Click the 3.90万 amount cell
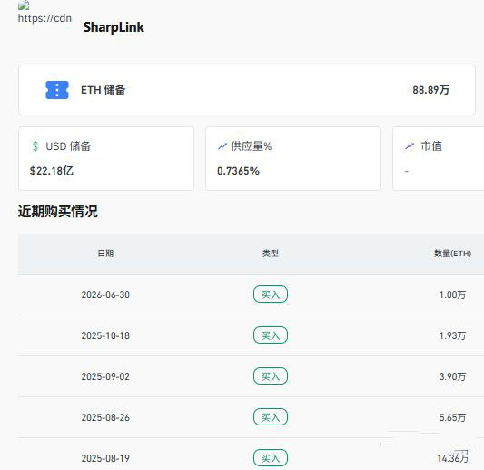484x470 pixels. coord(452,376)
